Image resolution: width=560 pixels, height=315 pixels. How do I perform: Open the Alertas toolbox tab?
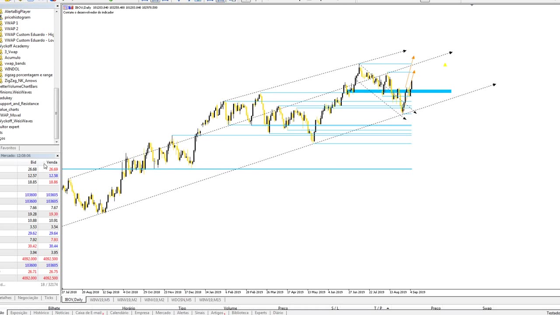[183, 313]
